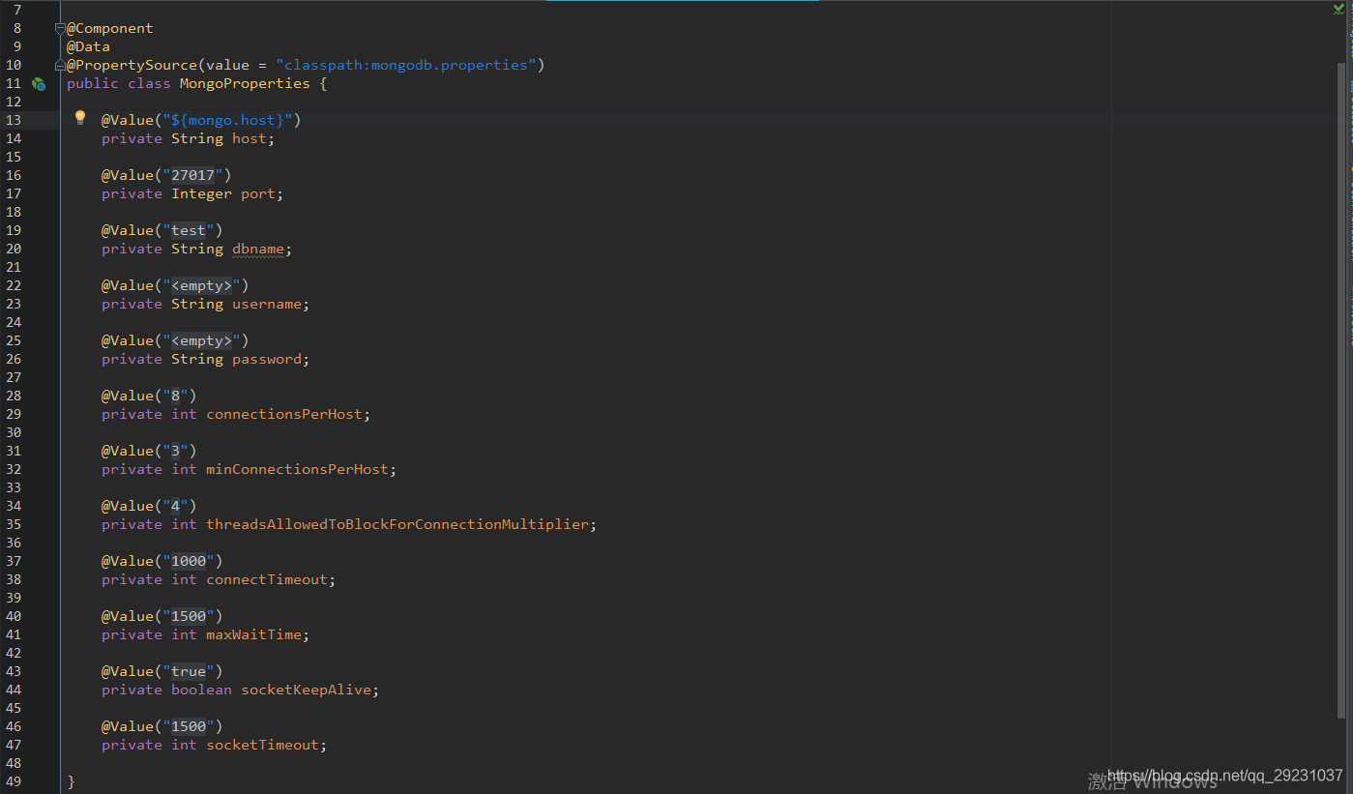Collapse the annotation fold marker at line 8
This screenshot has height=794, width=1353.
59,28
